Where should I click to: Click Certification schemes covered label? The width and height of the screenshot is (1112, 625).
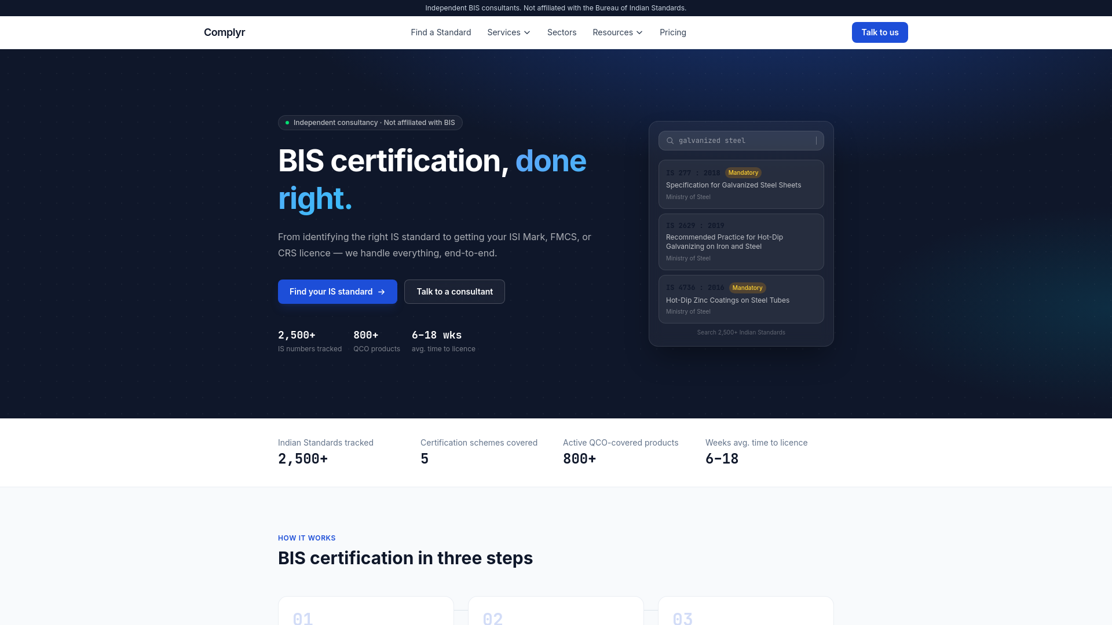[479, 443]
